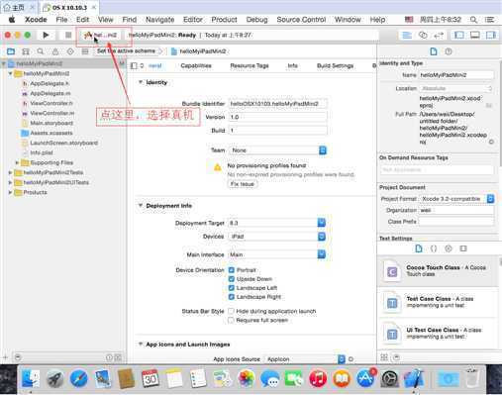Select Main.storyboard in navigator
This screenshot has height=395, width=502.
point(51,123)
